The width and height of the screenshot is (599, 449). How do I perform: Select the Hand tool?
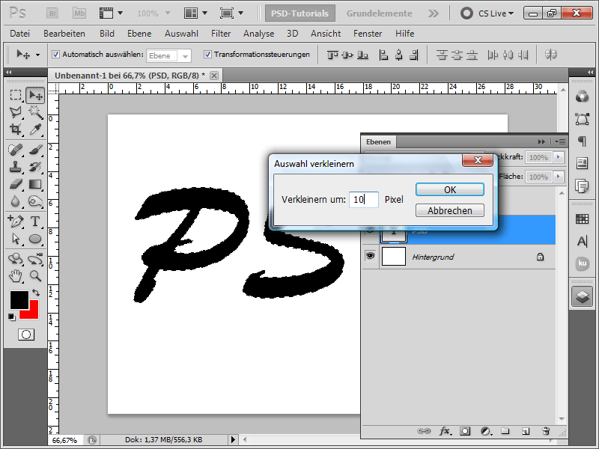pyautogui.click(x=15, y=275)
